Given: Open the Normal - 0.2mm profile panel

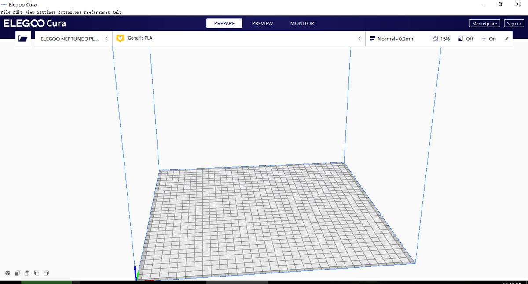Looking at the screenshot, I should (439, 39).
